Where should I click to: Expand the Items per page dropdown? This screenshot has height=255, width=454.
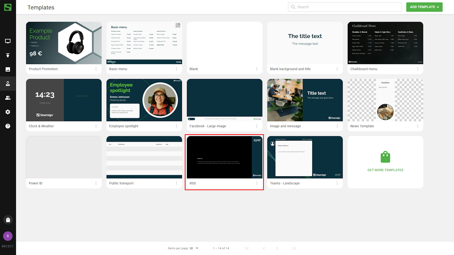tap(194, 248)
